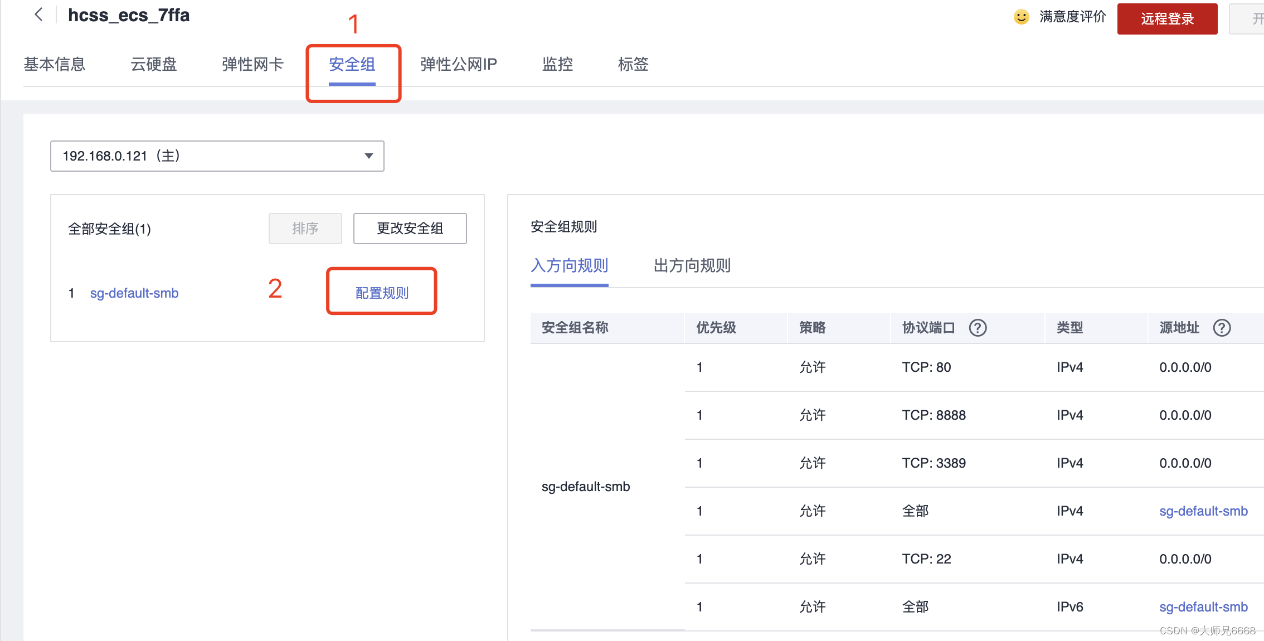Click the 更改安全组 button
The height and width of the screenshot is (641, 1264).
click(x=410, y=229)
